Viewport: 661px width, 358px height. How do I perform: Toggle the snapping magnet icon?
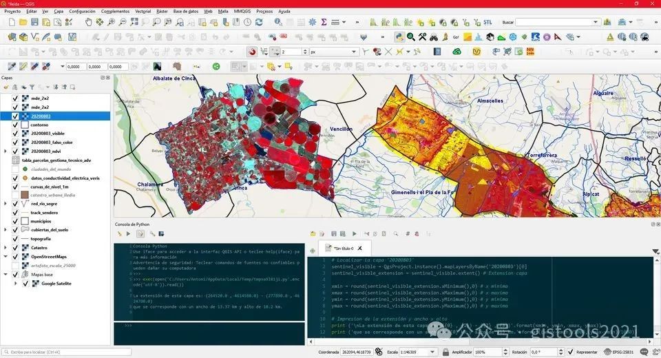pyautogui.click(x=252, y=52)
